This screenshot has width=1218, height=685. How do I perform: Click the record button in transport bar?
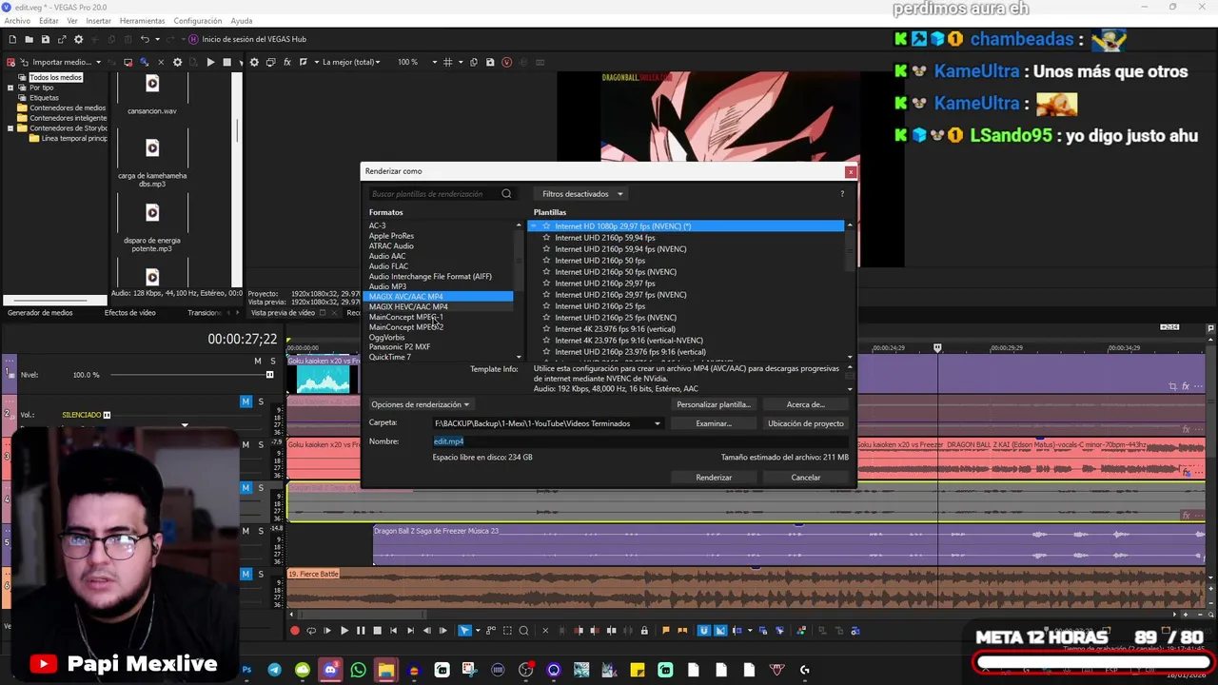(x=294, y=631)
